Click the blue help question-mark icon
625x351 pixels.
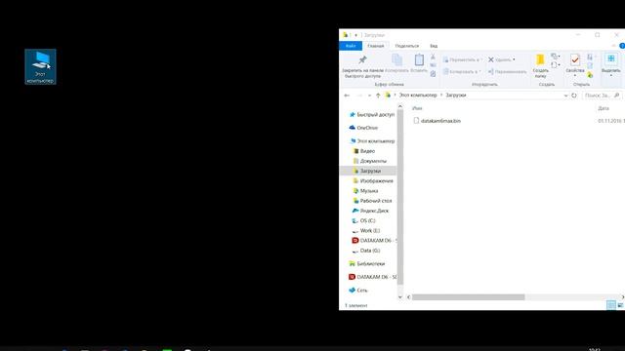622,46
